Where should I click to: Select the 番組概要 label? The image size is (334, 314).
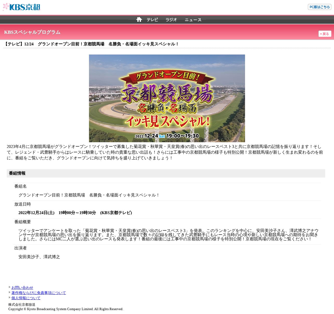[23, 222]
